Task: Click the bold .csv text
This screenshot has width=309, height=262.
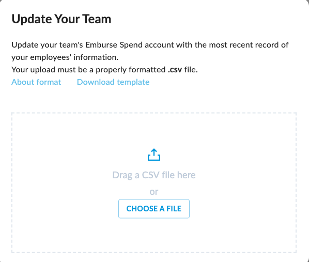Action: point(175,70)
